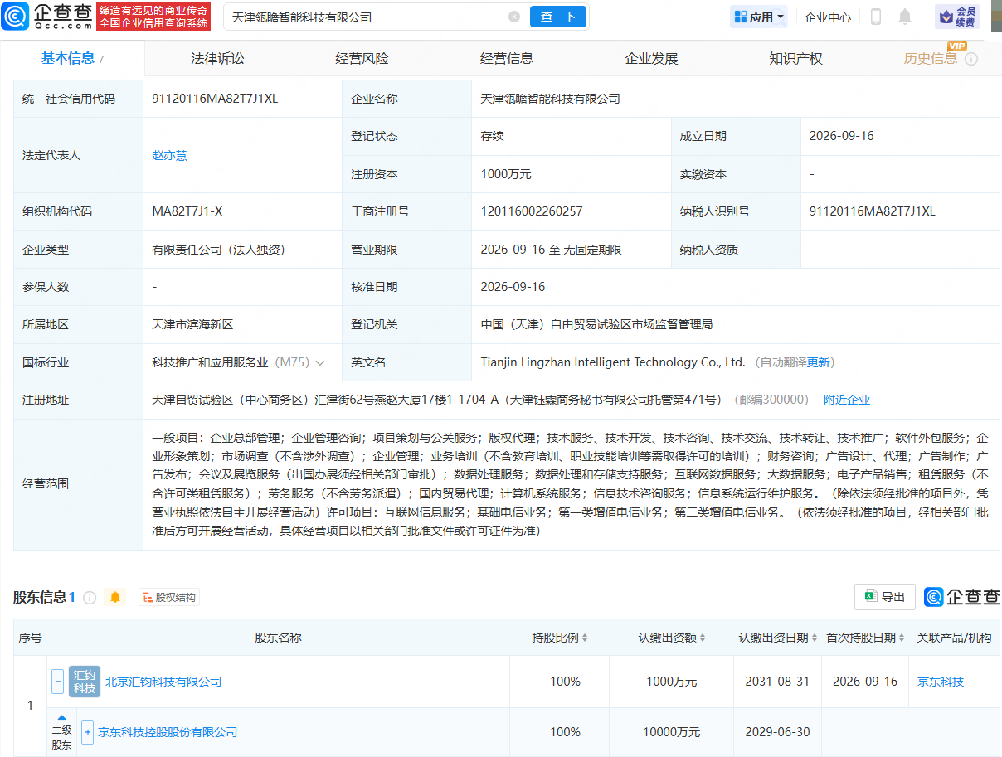Select the 所属地区 value 天津市滨海新区

coord(192,324)
